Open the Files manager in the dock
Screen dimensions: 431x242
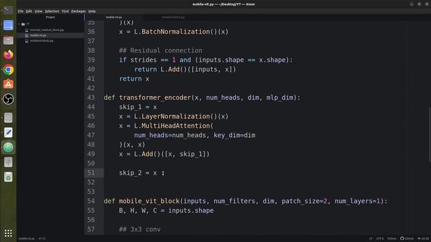(x=8, y=40)
